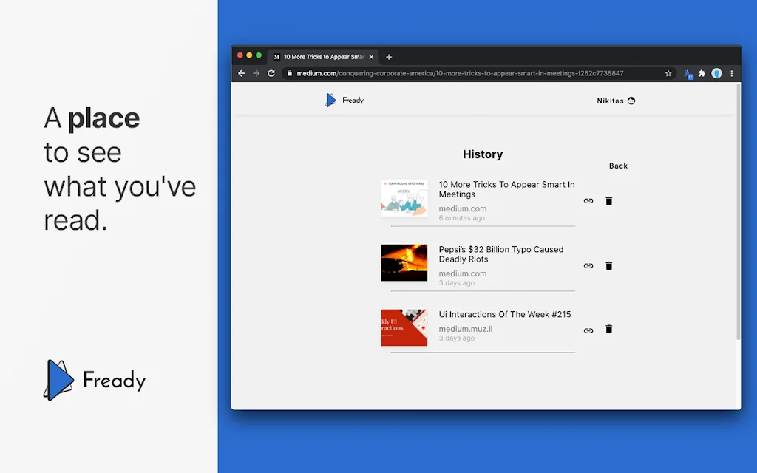Delete Ui Interactions Of The Week entry
The height and width of the screenshot is (473, 757).
pos(609,330)
